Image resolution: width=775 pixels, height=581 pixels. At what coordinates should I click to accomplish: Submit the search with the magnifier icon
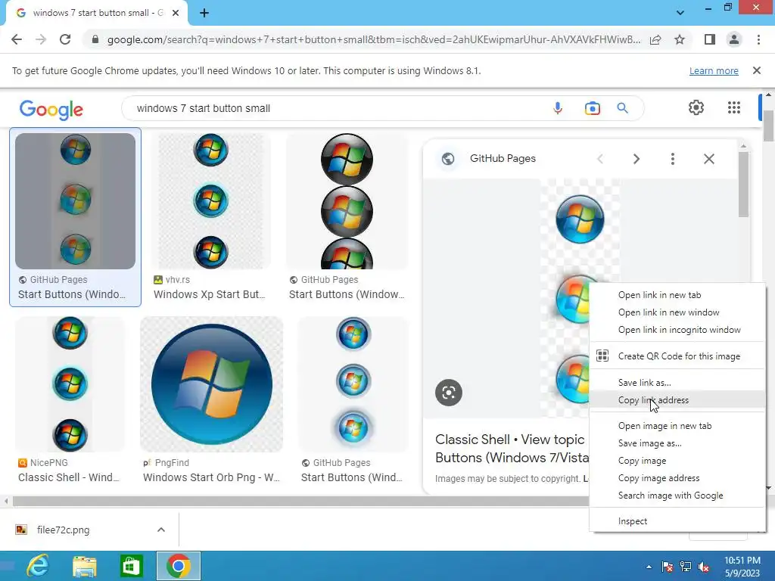coord(622,108)
